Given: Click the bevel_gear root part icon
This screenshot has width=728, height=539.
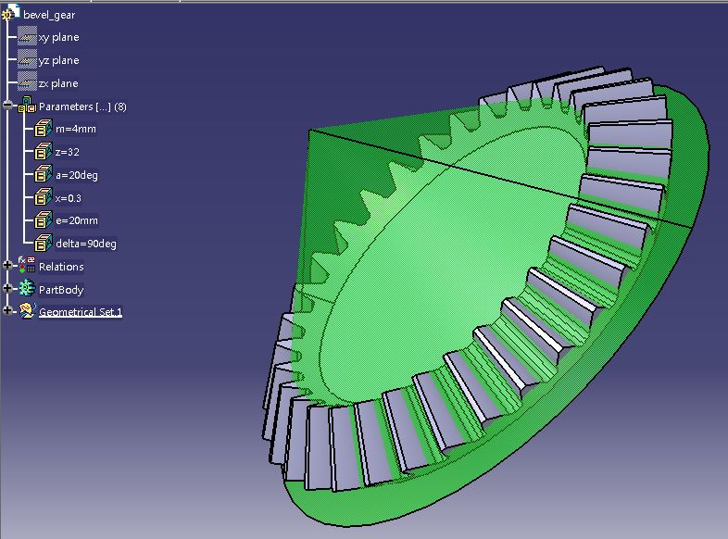Looking at the screenshot, I should coord(10,14).
